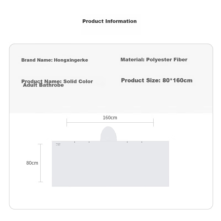Click the horizontal 160cm dimension line
This screenshot has height=221, width=221.
[110, 122]
